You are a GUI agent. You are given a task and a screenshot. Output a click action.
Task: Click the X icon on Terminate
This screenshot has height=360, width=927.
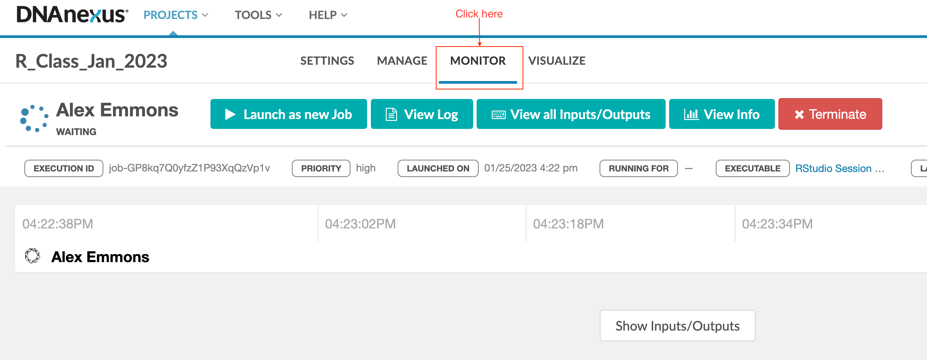click(799, 115)
